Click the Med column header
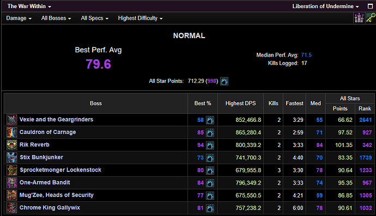376x216 pixels. (316, 103)
